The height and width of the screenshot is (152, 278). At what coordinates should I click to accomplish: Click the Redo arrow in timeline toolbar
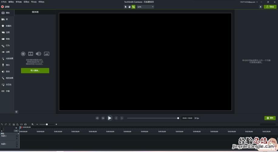6,124
